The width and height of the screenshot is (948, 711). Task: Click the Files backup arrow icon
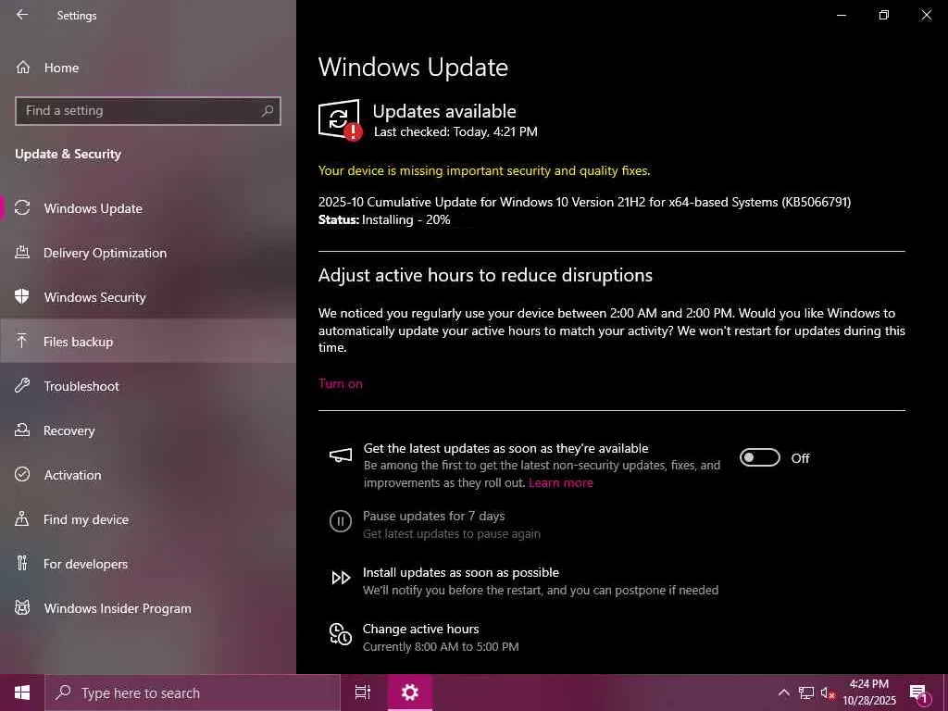click(x=22, y=341)
